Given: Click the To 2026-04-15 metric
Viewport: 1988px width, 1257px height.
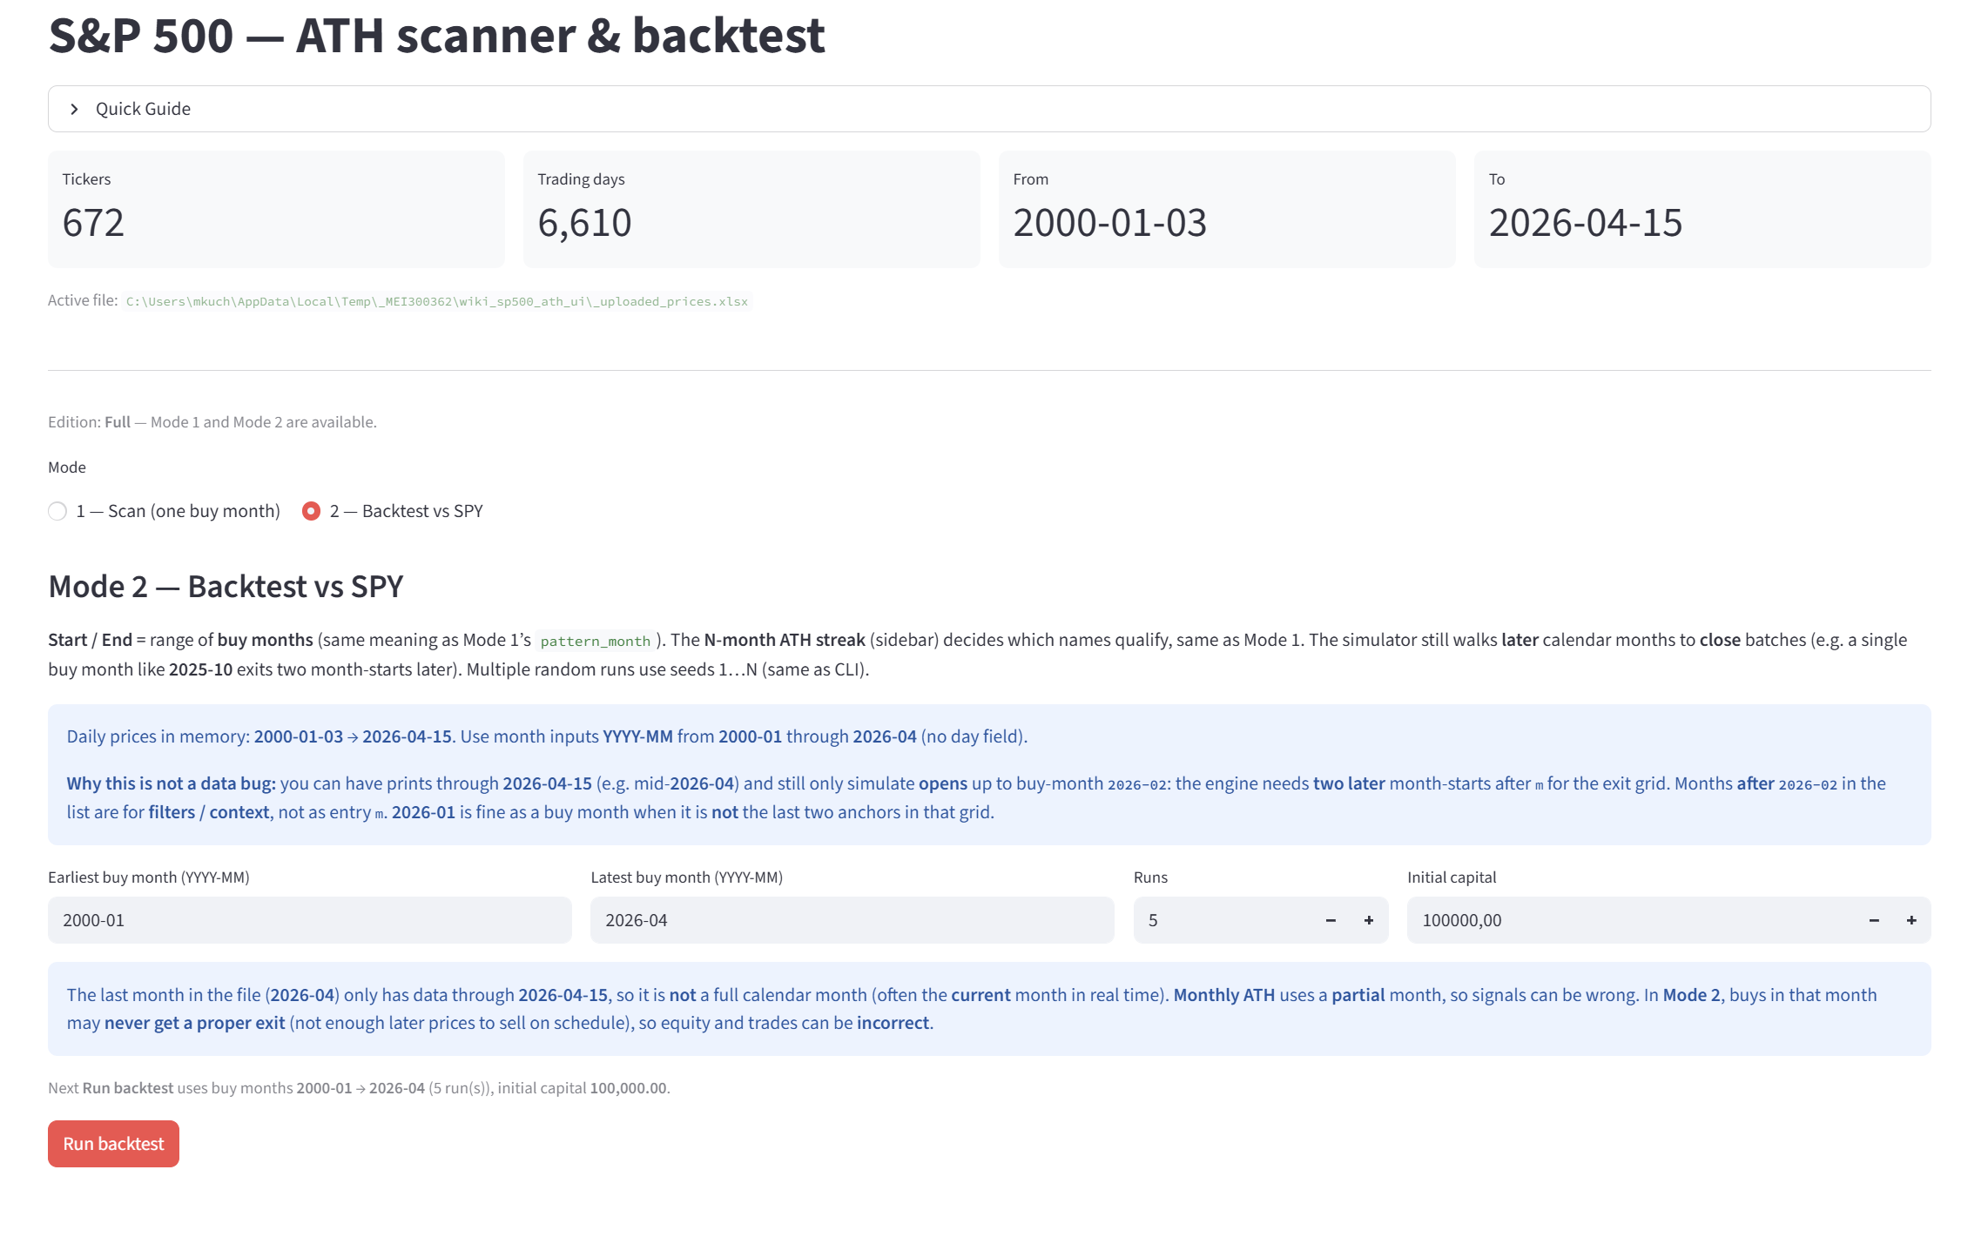Looking at the screenshot, I should pos(1702,209).
